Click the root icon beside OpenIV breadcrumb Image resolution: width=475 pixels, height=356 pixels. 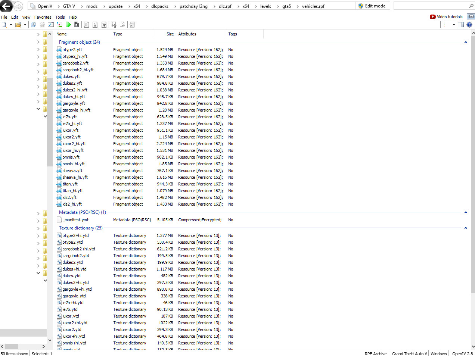tap(32, 6)
